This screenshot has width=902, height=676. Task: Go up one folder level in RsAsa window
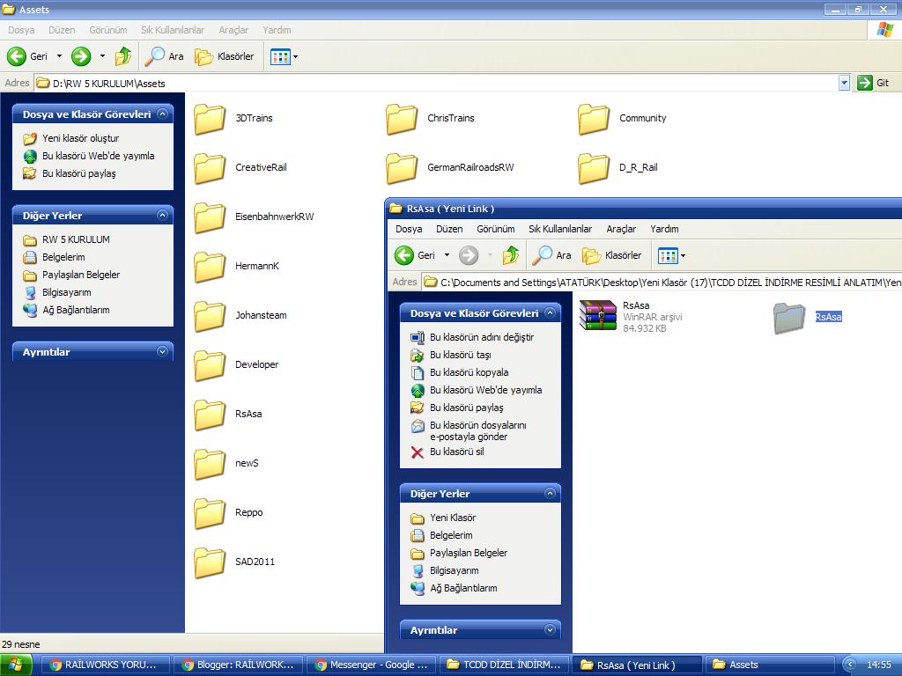click(511, 255)
